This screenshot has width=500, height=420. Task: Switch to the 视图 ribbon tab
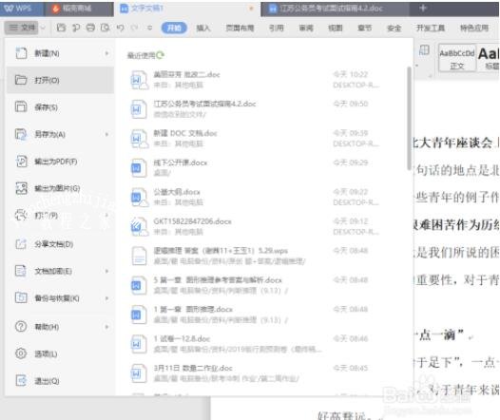click(x=336, y=29)
